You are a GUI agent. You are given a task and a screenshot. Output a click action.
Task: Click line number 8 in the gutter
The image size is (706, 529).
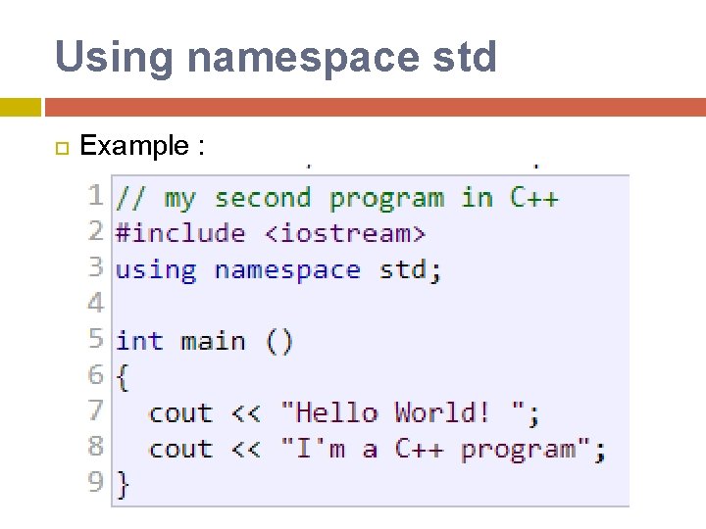pos(95,446)
